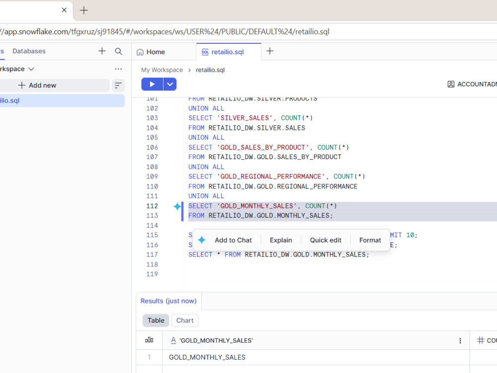Expand the workspace selector dropdown
Screen dimensions: 497x373
[31, 69]
